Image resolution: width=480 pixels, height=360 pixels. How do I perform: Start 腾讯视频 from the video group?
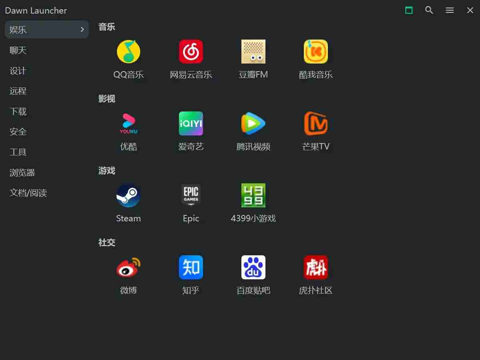click(253, 124)
